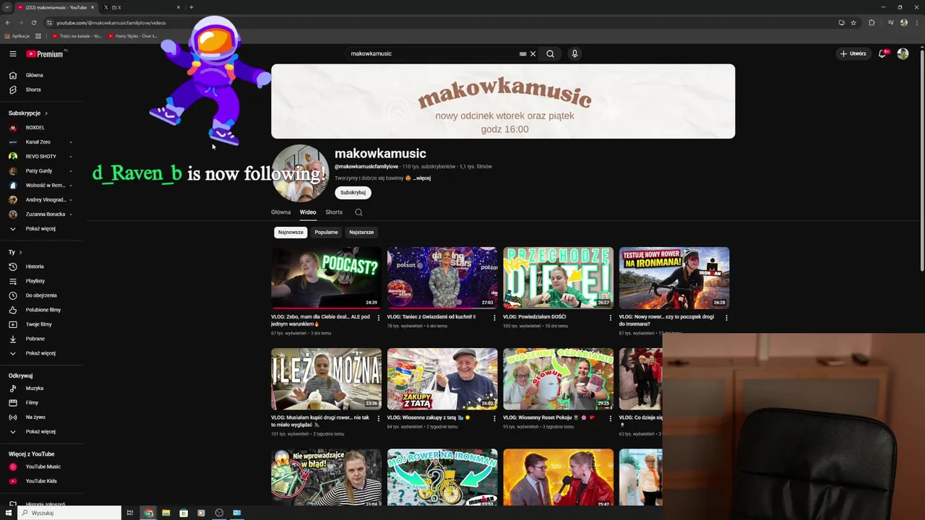Open Na żywo live section
Viewport: 925px width, 520px height.
[35, 417]
